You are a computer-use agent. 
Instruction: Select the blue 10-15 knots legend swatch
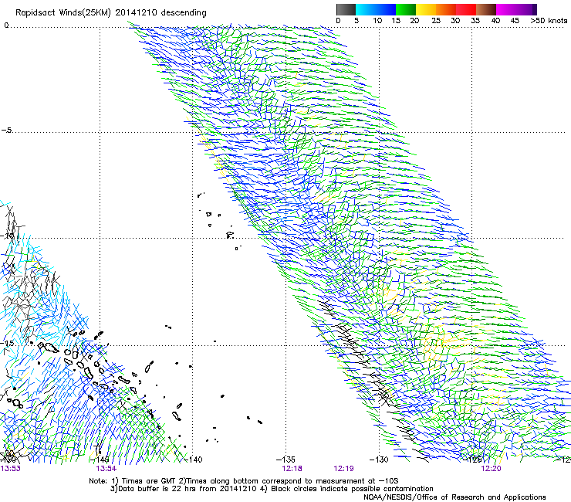[386, 9]
